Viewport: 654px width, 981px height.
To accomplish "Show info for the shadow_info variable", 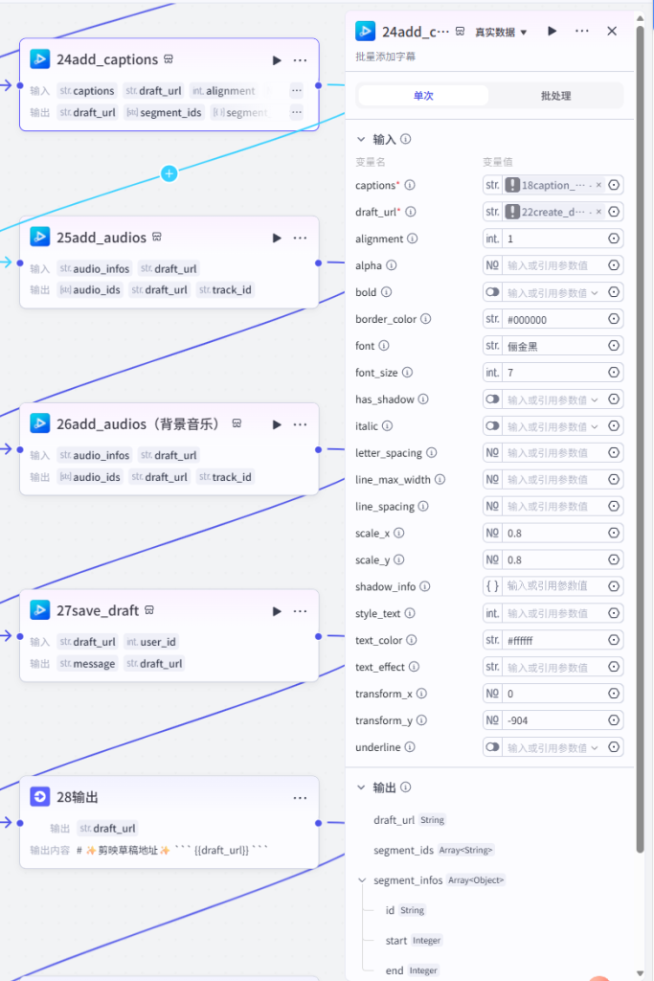I will tap(425, 586).
